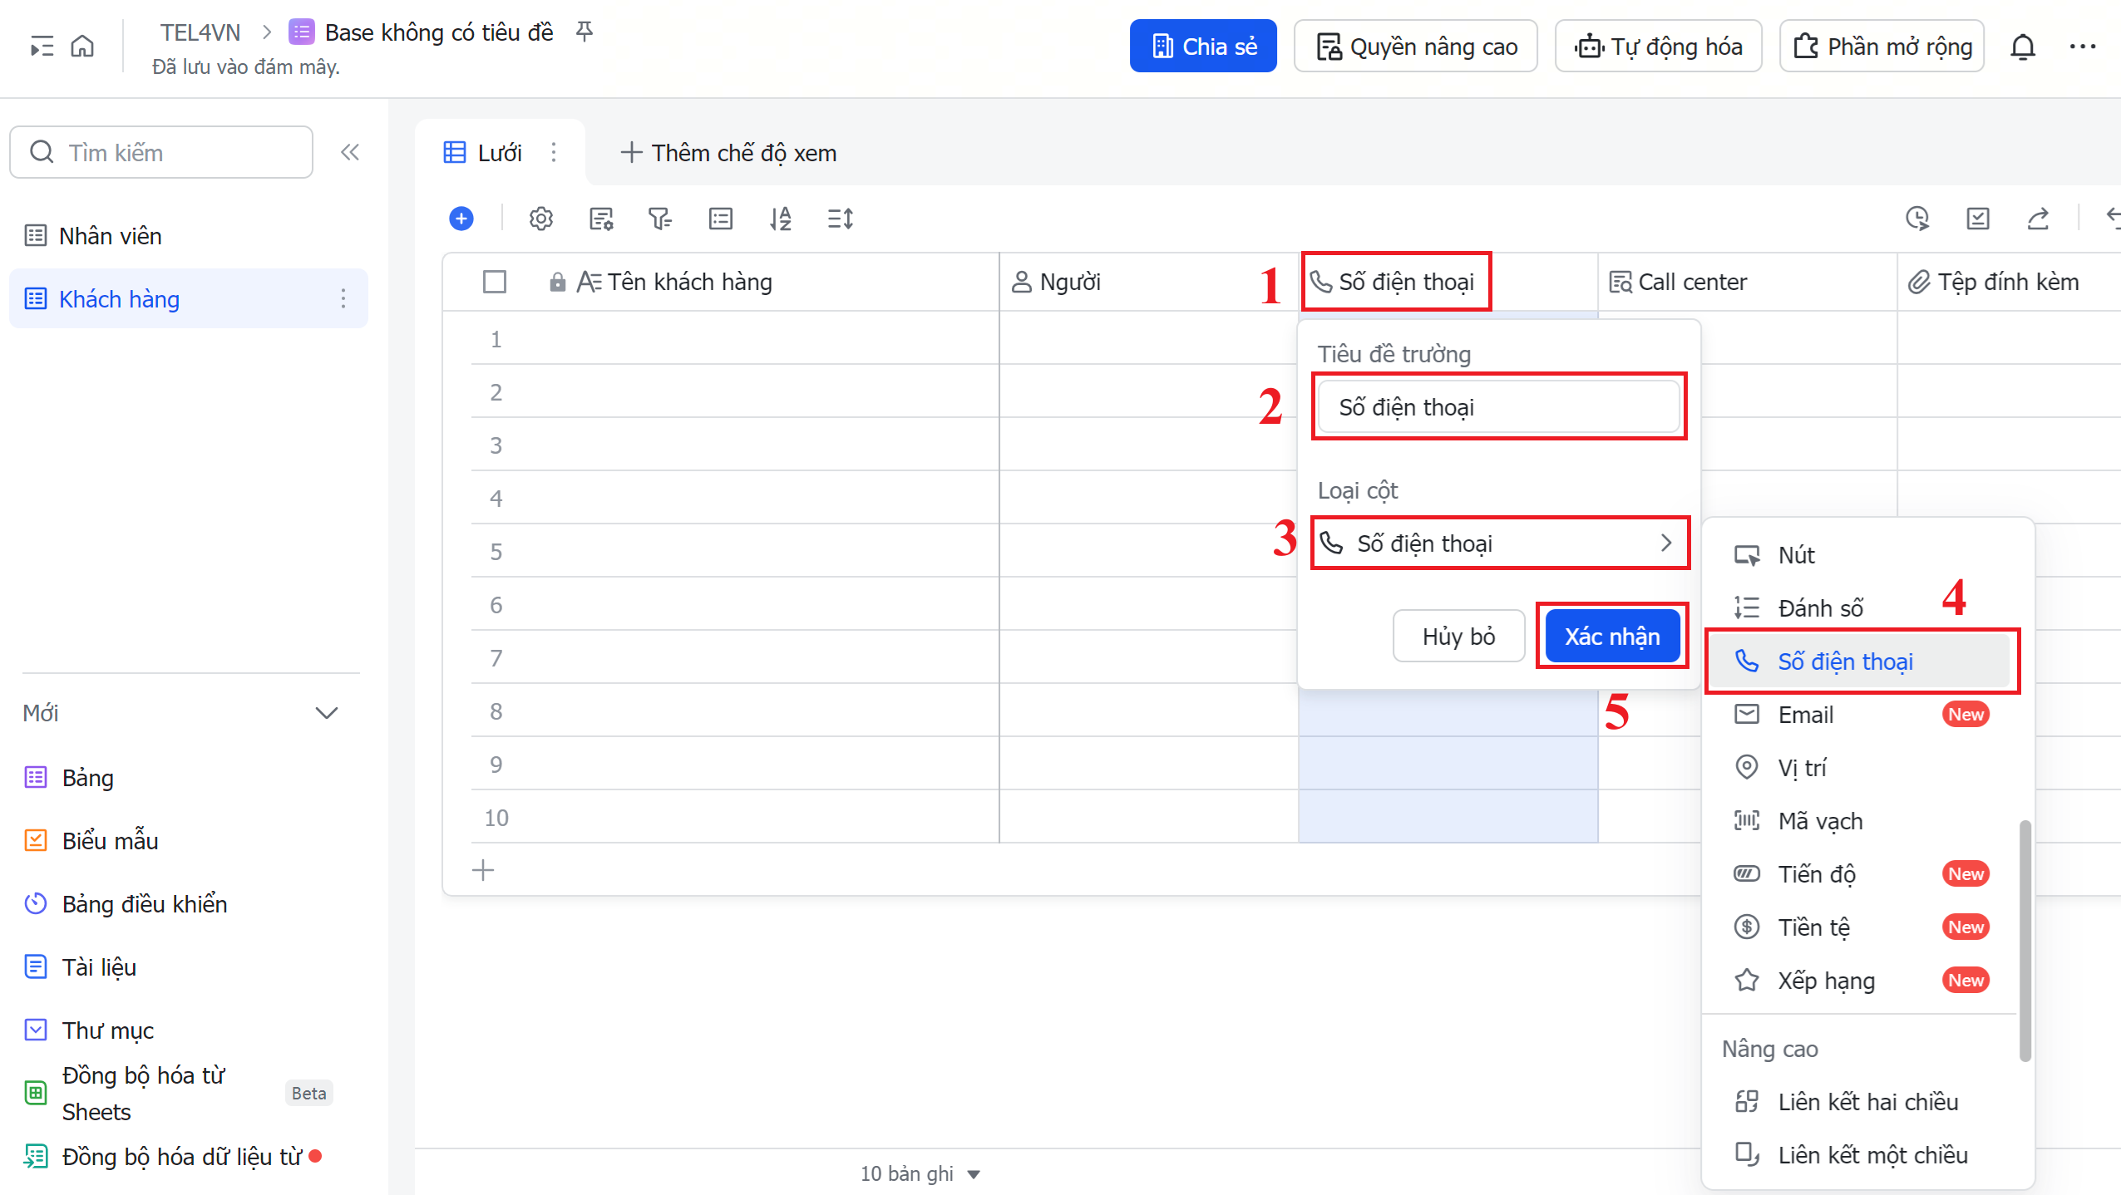Open notifications bell icon
Screen dimensions: 2121x1195
coord(2022,47)
